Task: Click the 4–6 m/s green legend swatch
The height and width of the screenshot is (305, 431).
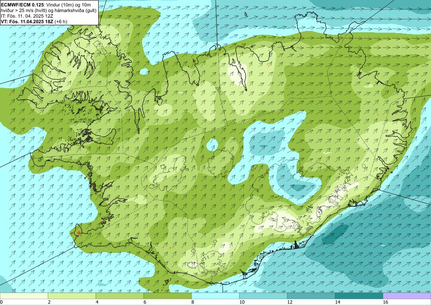Action: (x=119, y=296)
